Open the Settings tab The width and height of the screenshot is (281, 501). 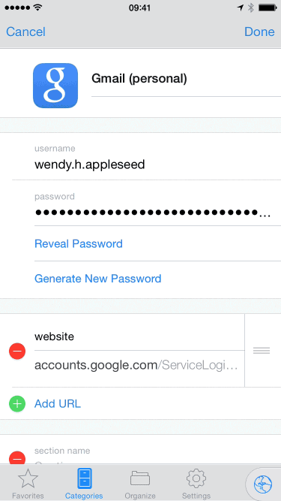[x=196, y=484]
